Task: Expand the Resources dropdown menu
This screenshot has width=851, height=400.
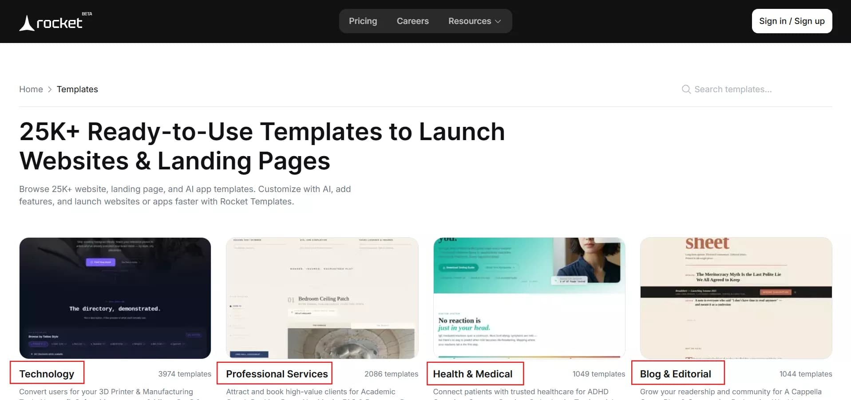Action: 474,21
